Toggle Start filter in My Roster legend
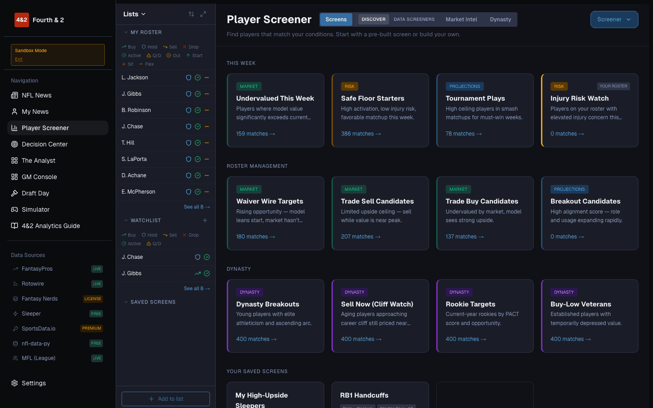This screenshot has height=408, width=653. 194,55
